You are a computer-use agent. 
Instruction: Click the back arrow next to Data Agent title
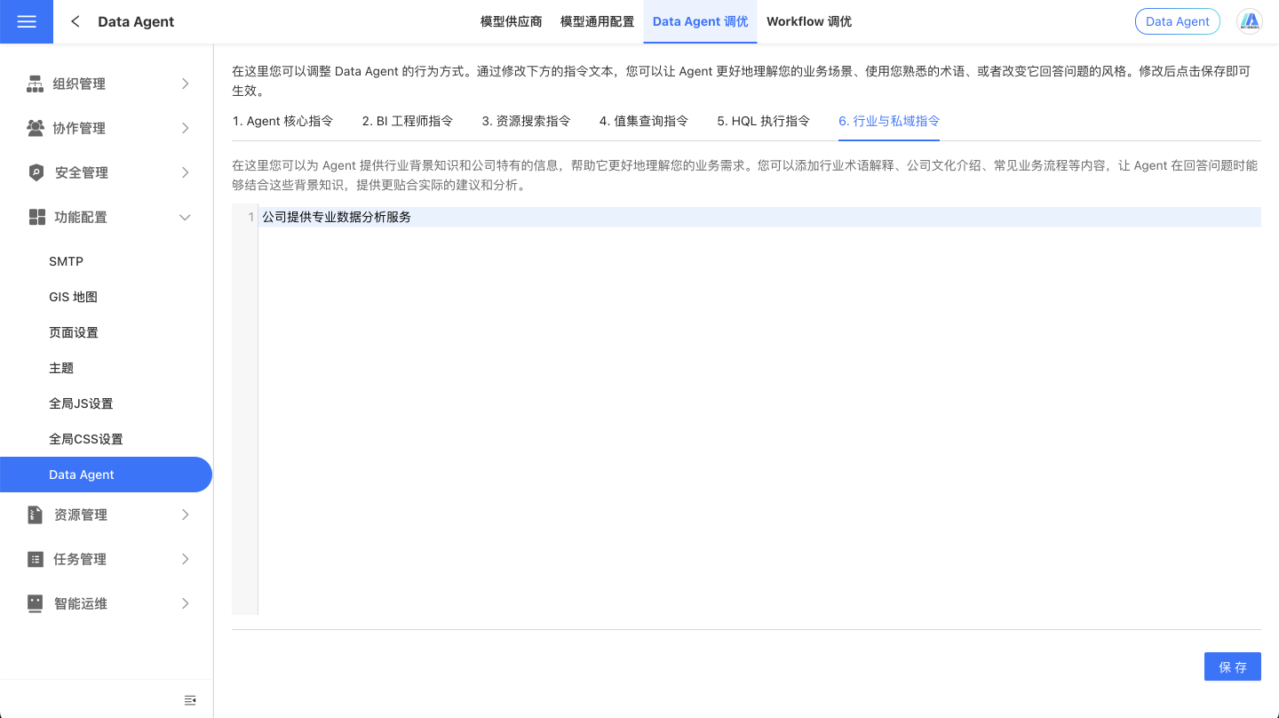click(x=75, y=21)
